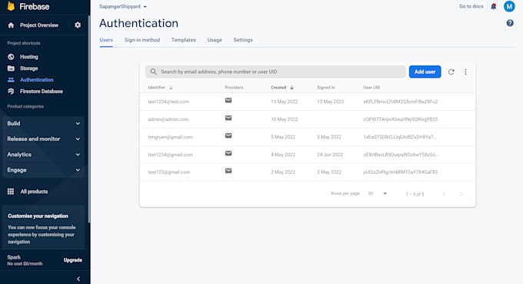Click the Customise your navigation card
The image size is (523, 284).
coord(43,228)
